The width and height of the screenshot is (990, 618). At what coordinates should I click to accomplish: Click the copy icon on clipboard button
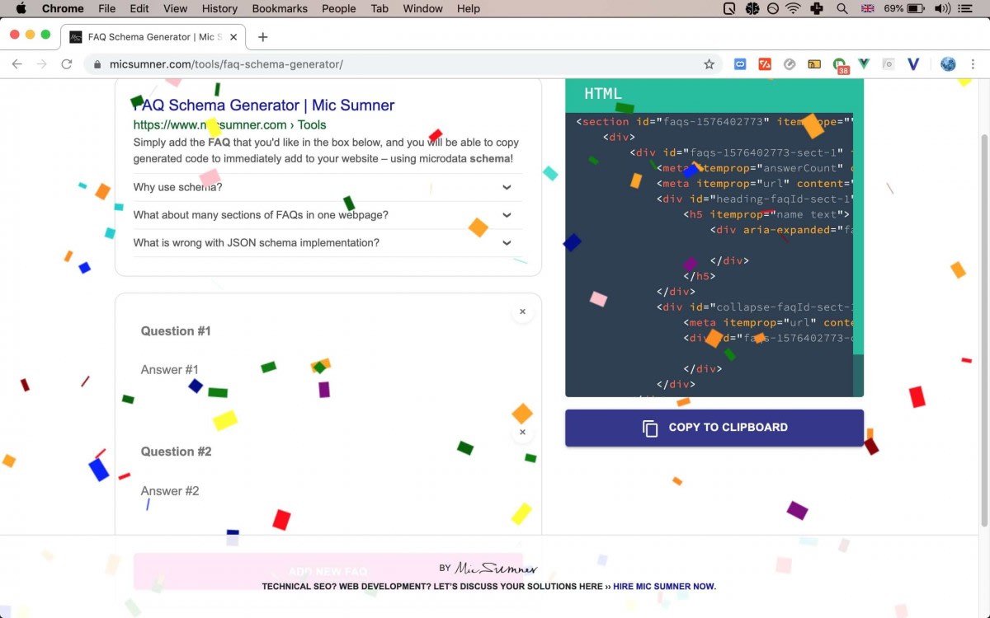click(x=650, y=428)
